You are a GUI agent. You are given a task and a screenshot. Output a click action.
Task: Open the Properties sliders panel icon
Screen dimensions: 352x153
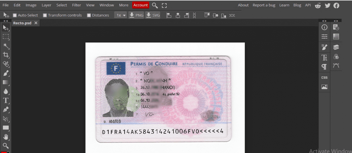coord(324,36)
